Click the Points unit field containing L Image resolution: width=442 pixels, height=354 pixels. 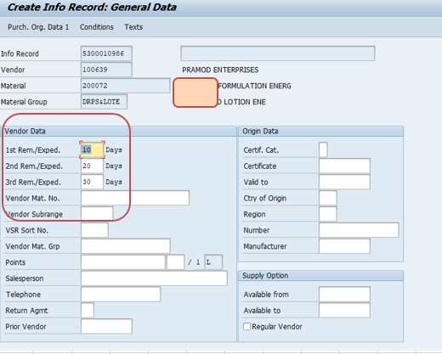coord(213,262)
